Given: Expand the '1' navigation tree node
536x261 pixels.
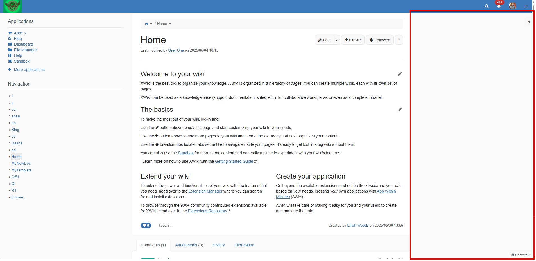Looking at the screenshot, I should (9, 96).
